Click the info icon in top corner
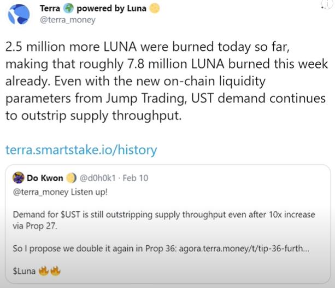This screenshot has height=288, width=335. (327, 4)
